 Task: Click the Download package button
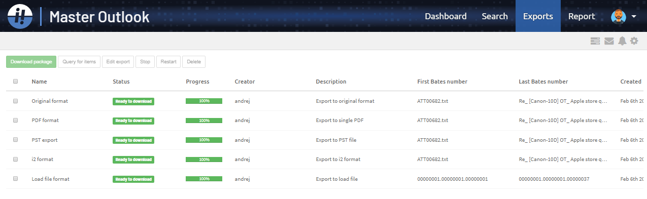31,62
